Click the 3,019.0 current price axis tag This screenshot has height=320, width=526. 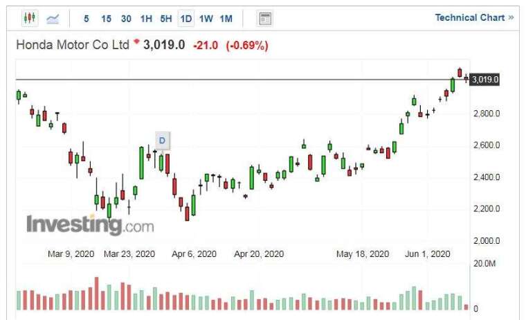pyautogui.click(x=484, y=80)
